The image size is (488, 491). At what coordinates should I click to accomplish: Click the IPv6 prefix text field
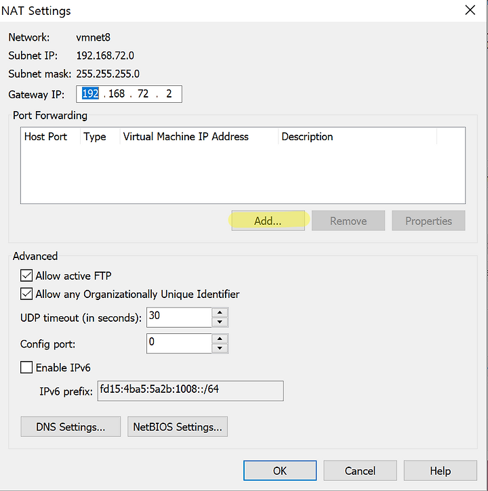[x=190, y=391]
